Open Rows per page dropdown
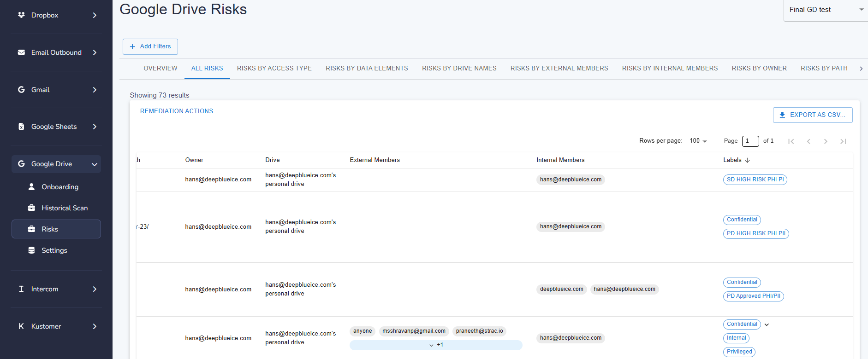 point(698,141)
